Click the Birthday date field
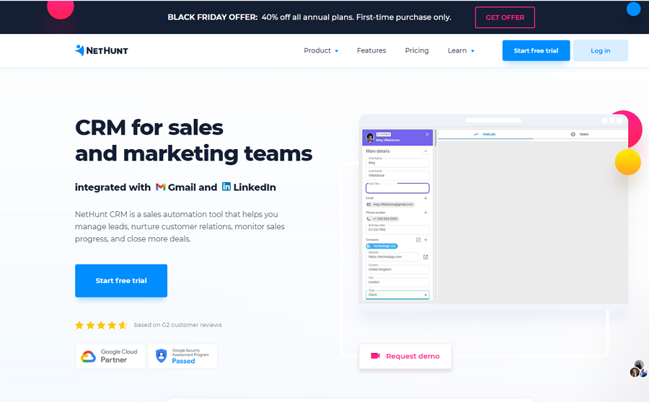Screen dimensions: 649x402 pos(397,228)
